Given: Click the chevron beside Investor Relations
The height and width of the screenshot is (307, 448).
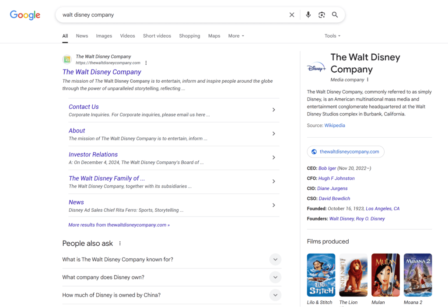Looking at the screenshot, I should [274, 157].
